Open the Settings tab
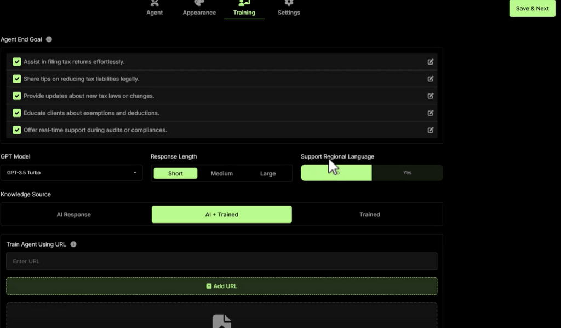The width and height of the screenshot is (561, 328). [x=289, y=9]
